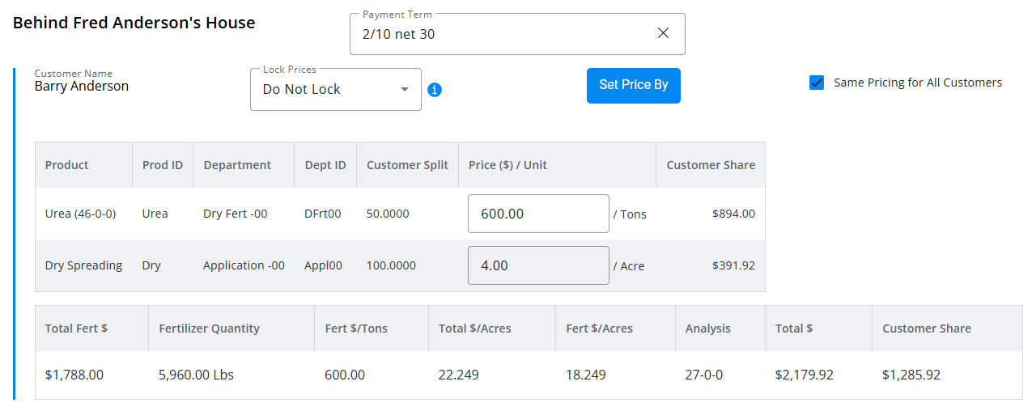Click the Department column header
The width and height of the screenshot is (1032, 407).
pos(237,165)
